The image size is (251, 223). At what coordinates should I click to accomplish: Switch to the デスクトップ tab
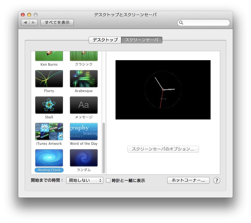tap(105, 40)
